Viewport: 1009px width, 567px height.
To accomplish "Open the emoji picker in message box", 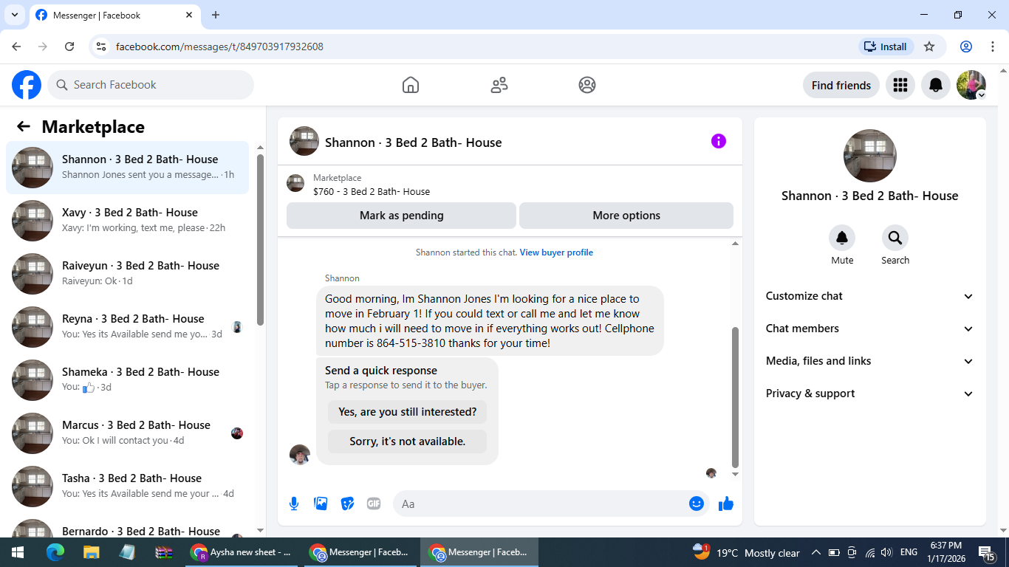I will tap(696, 504).
